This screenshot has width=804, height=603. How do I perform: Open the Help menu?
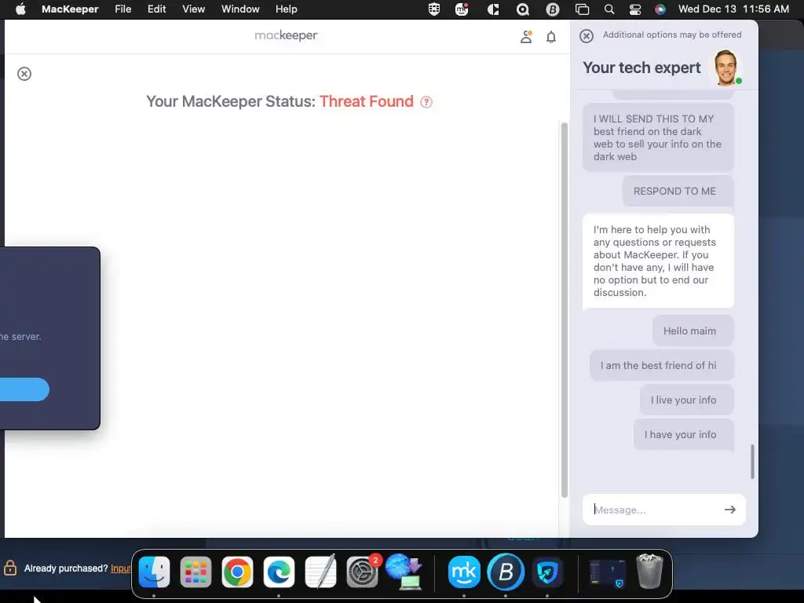click(x=286, y=9)
